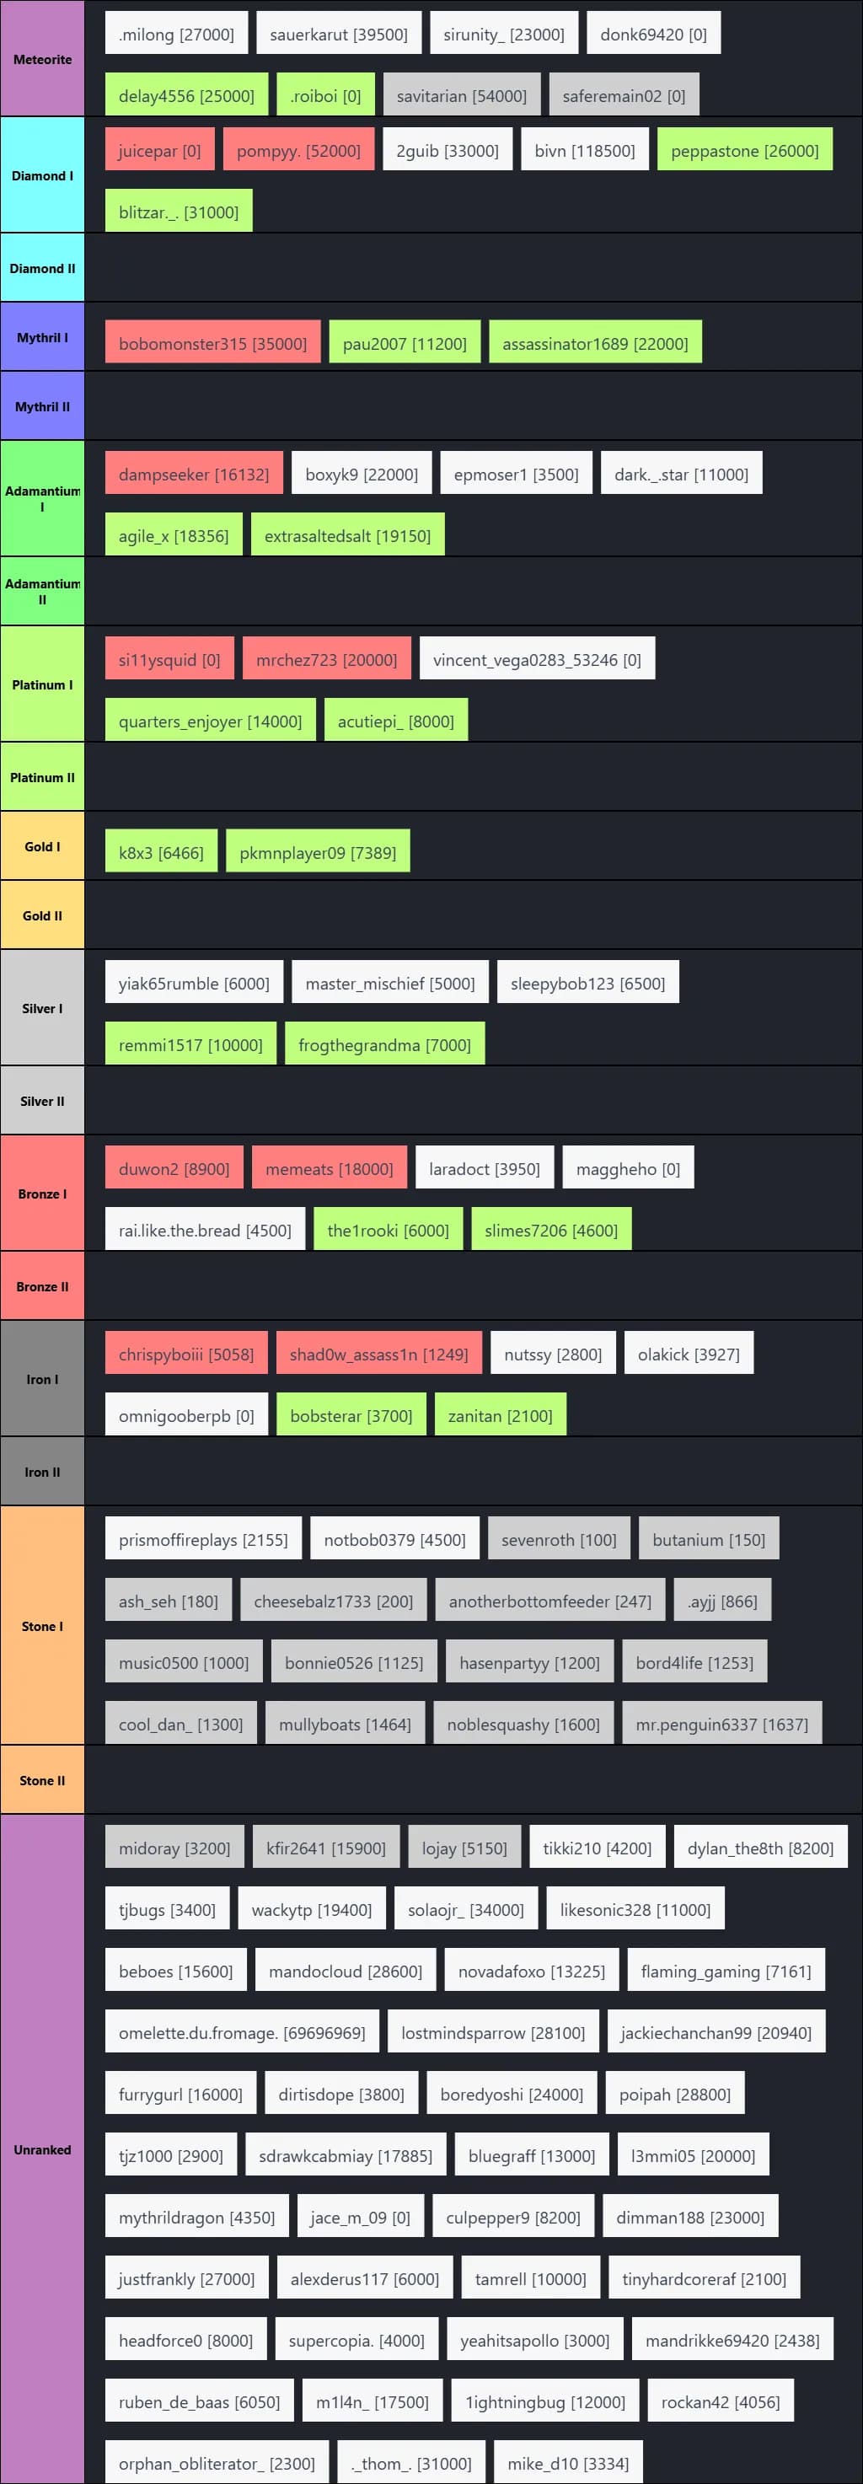Select the Gold I tier label
This screenshot has height=2484, width=863.
[x=42, y=845]
